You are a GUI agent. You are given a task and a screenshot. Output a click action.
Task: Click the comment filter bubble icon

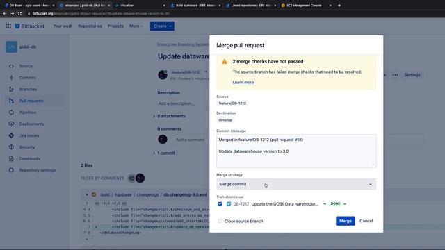[x=131, y=178]
